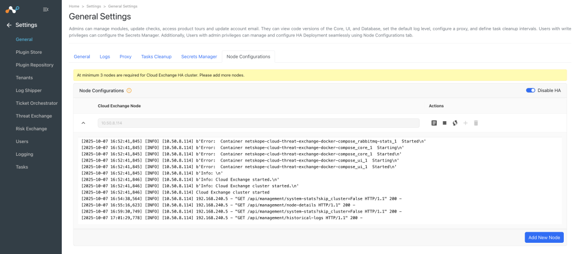
Task: Switch to the Logs tab
Action: 104,57
